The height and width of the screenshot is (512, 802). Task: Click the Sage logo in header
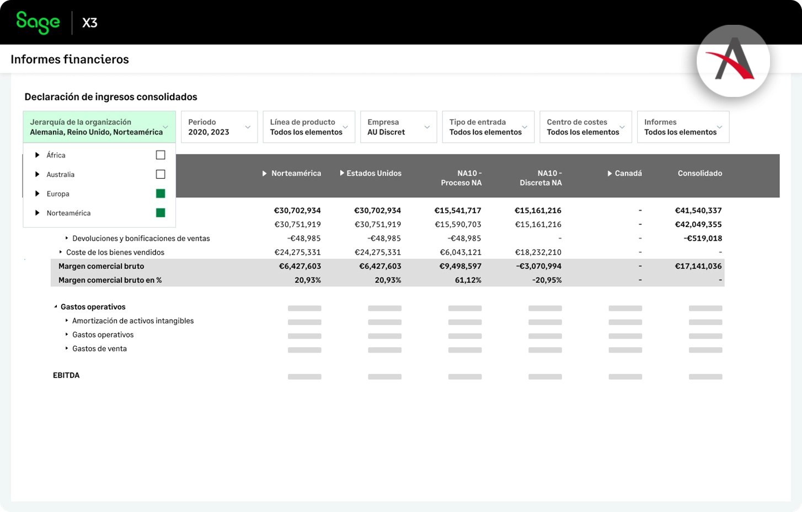tap(38, 22)
